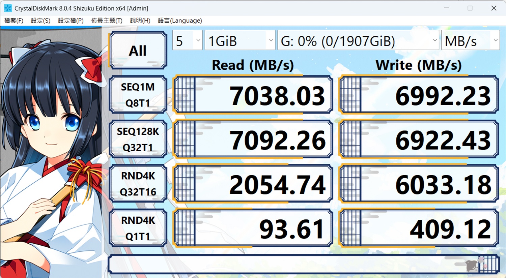Start the SEQ128K Q32T1 test
The height and width of the screenshot is (278, 506).
point(138,139)
